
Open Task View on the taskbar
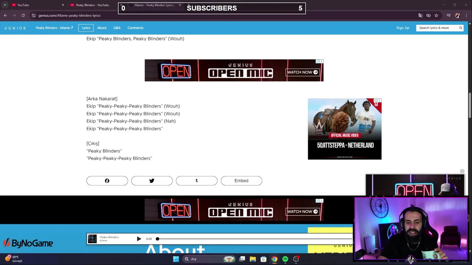(x=242, y=259)
